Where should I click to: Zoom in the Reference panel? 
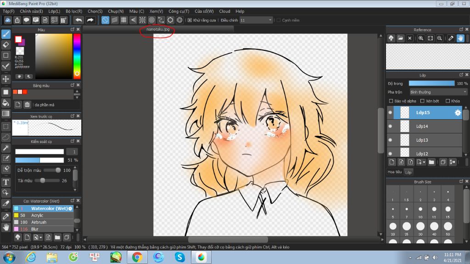pyautogui.click(x=421, y=38)
